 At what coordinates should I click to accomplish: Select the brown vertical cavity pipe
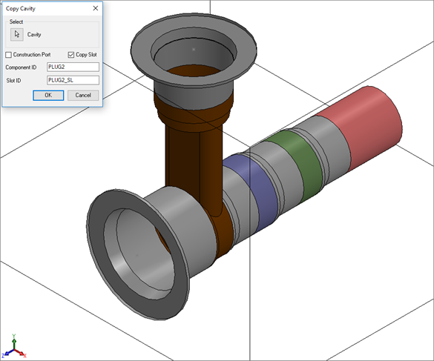pyautogui.click(x=194, y=166)
